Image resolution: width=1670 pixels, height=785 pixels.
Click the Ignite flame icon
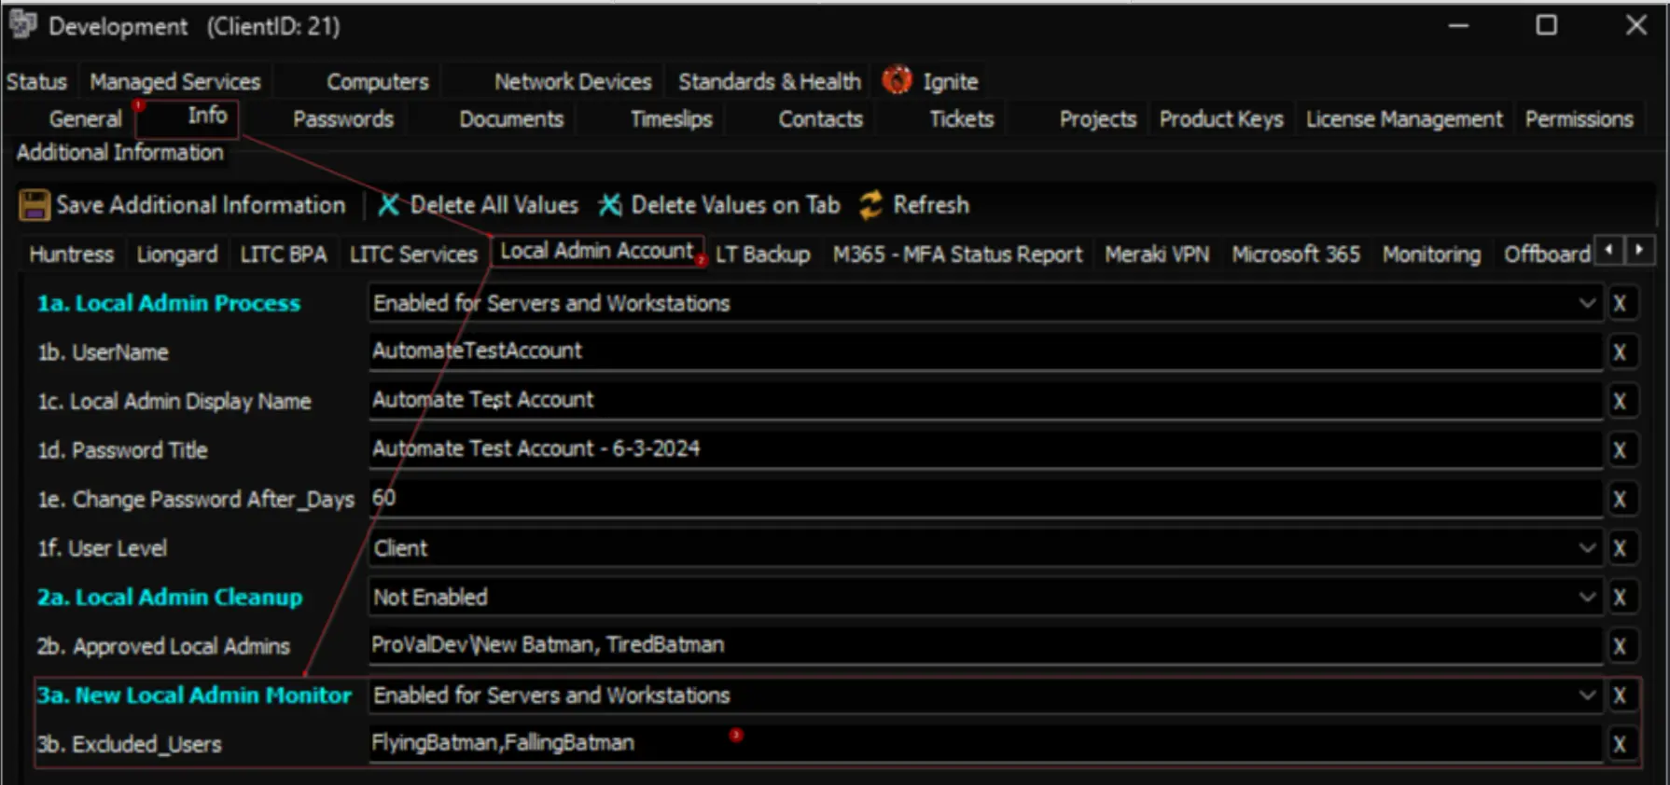(x=897, y=81)
